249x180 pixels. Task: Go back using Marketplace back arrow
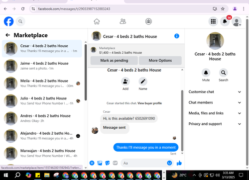click(7, 35)
